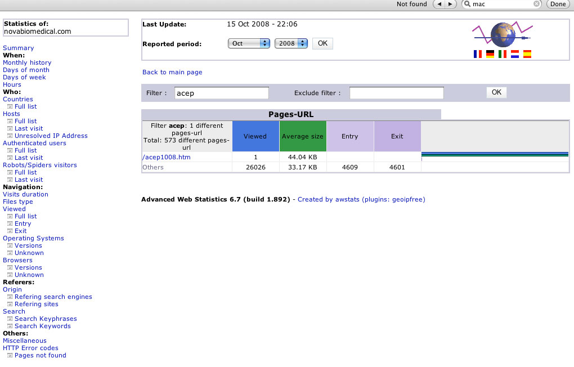Choose the Dutch flag language icon
This screenshot has height=367, width=574.
515,55
